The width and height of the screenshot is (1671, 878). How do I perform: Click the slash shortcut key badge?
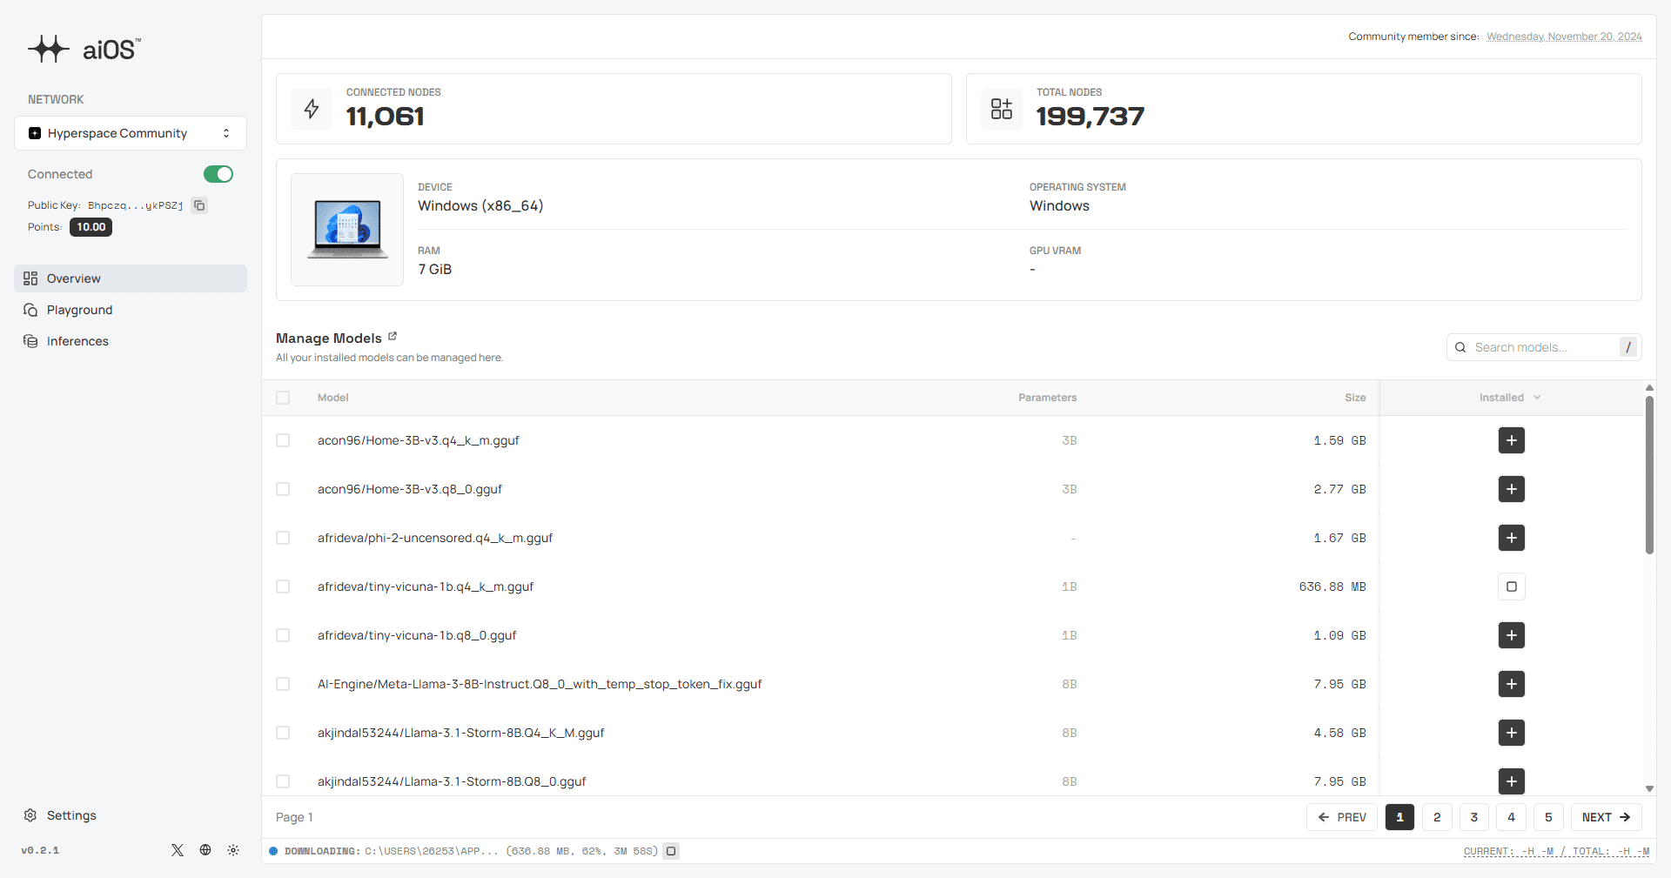1628,347
